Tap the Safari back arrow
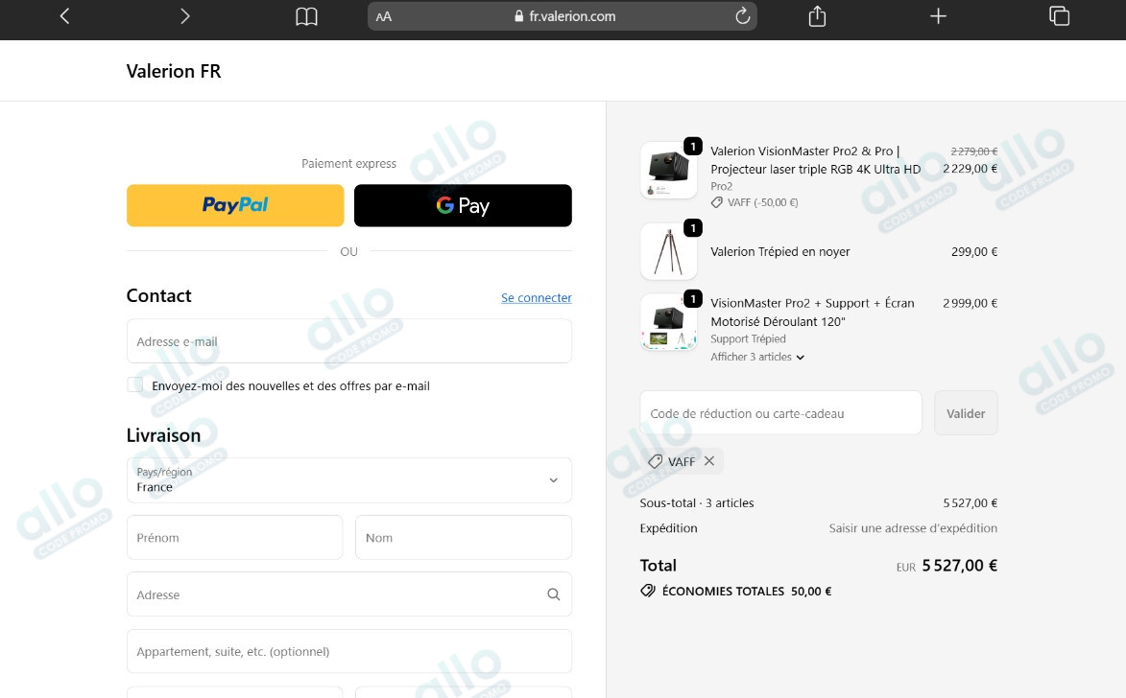This screenshot has width=1126, height=698. pyautogui.click(x=64, y=16)
